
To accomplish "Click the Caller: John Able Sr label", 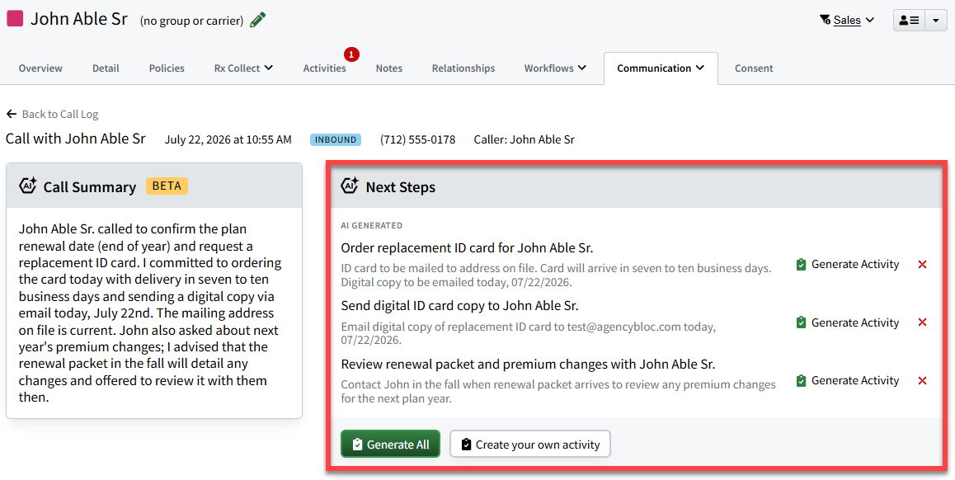I will (524, 139).
